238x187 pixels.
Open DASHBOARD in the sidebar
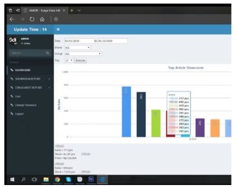click(x=30, y=70)
